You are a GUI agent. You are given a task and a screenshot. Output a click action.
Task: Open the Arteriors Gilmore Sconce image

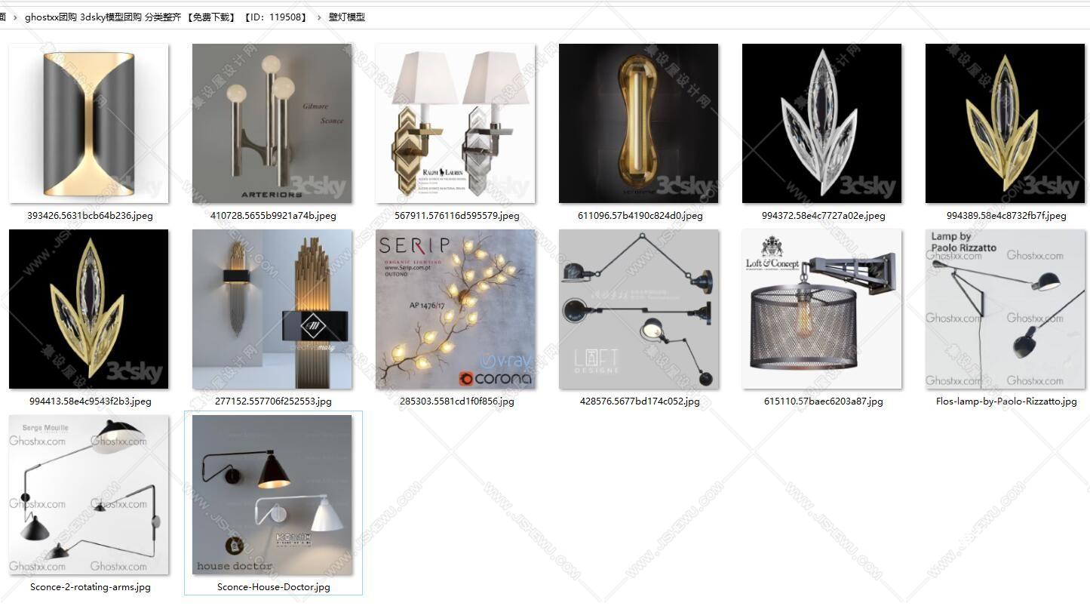272,124
